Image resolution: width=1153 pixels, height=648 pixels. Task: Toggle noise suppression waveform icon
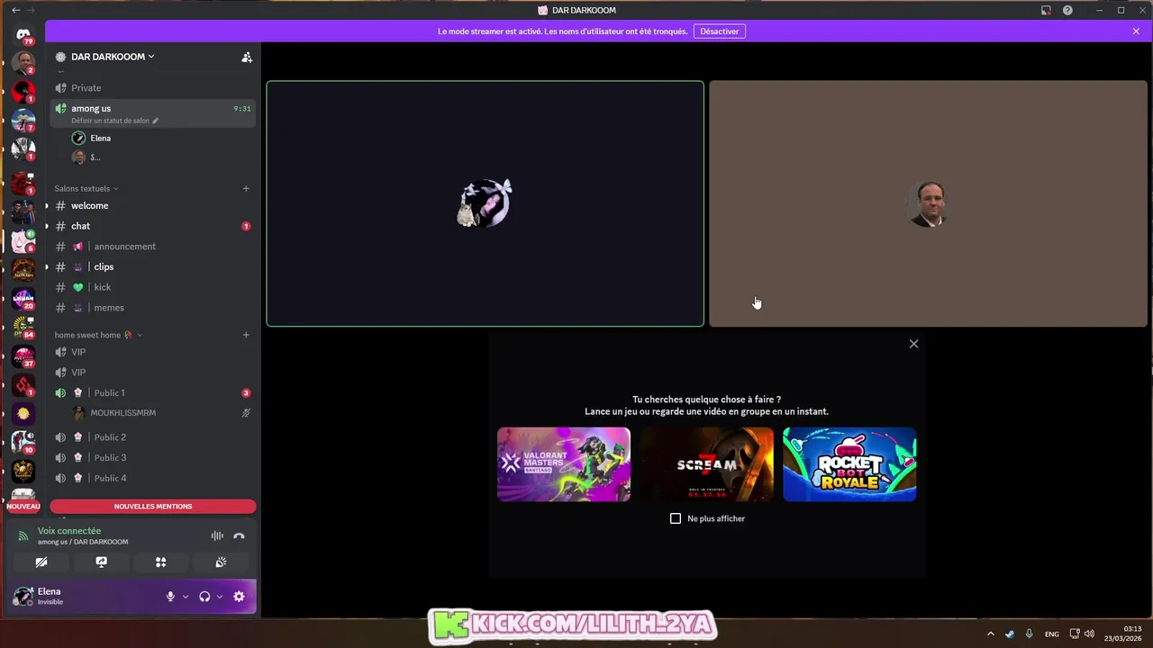[x=217, y=535]
